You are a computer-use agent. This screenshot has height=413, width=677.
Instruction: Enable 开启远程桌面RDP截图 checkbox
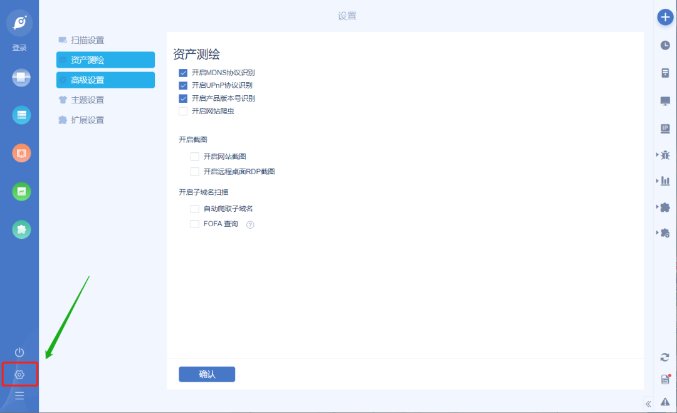pyautogui.click(x=195, y=172)
